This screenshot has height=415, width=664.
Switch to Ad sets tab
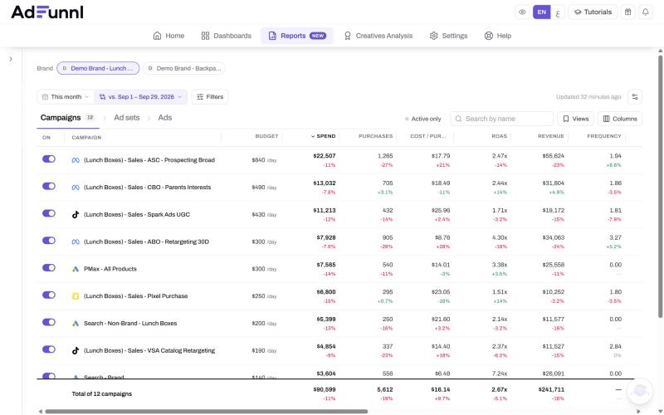click(x=127, y=118)
